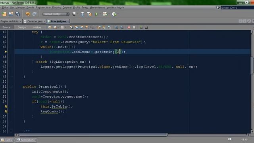Click the Redo arrow icon

click(x=34, y=14)
